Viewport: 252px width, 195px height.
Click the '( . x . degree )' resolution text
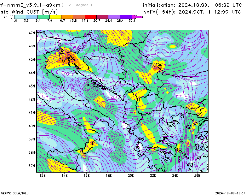coord(77,5)
